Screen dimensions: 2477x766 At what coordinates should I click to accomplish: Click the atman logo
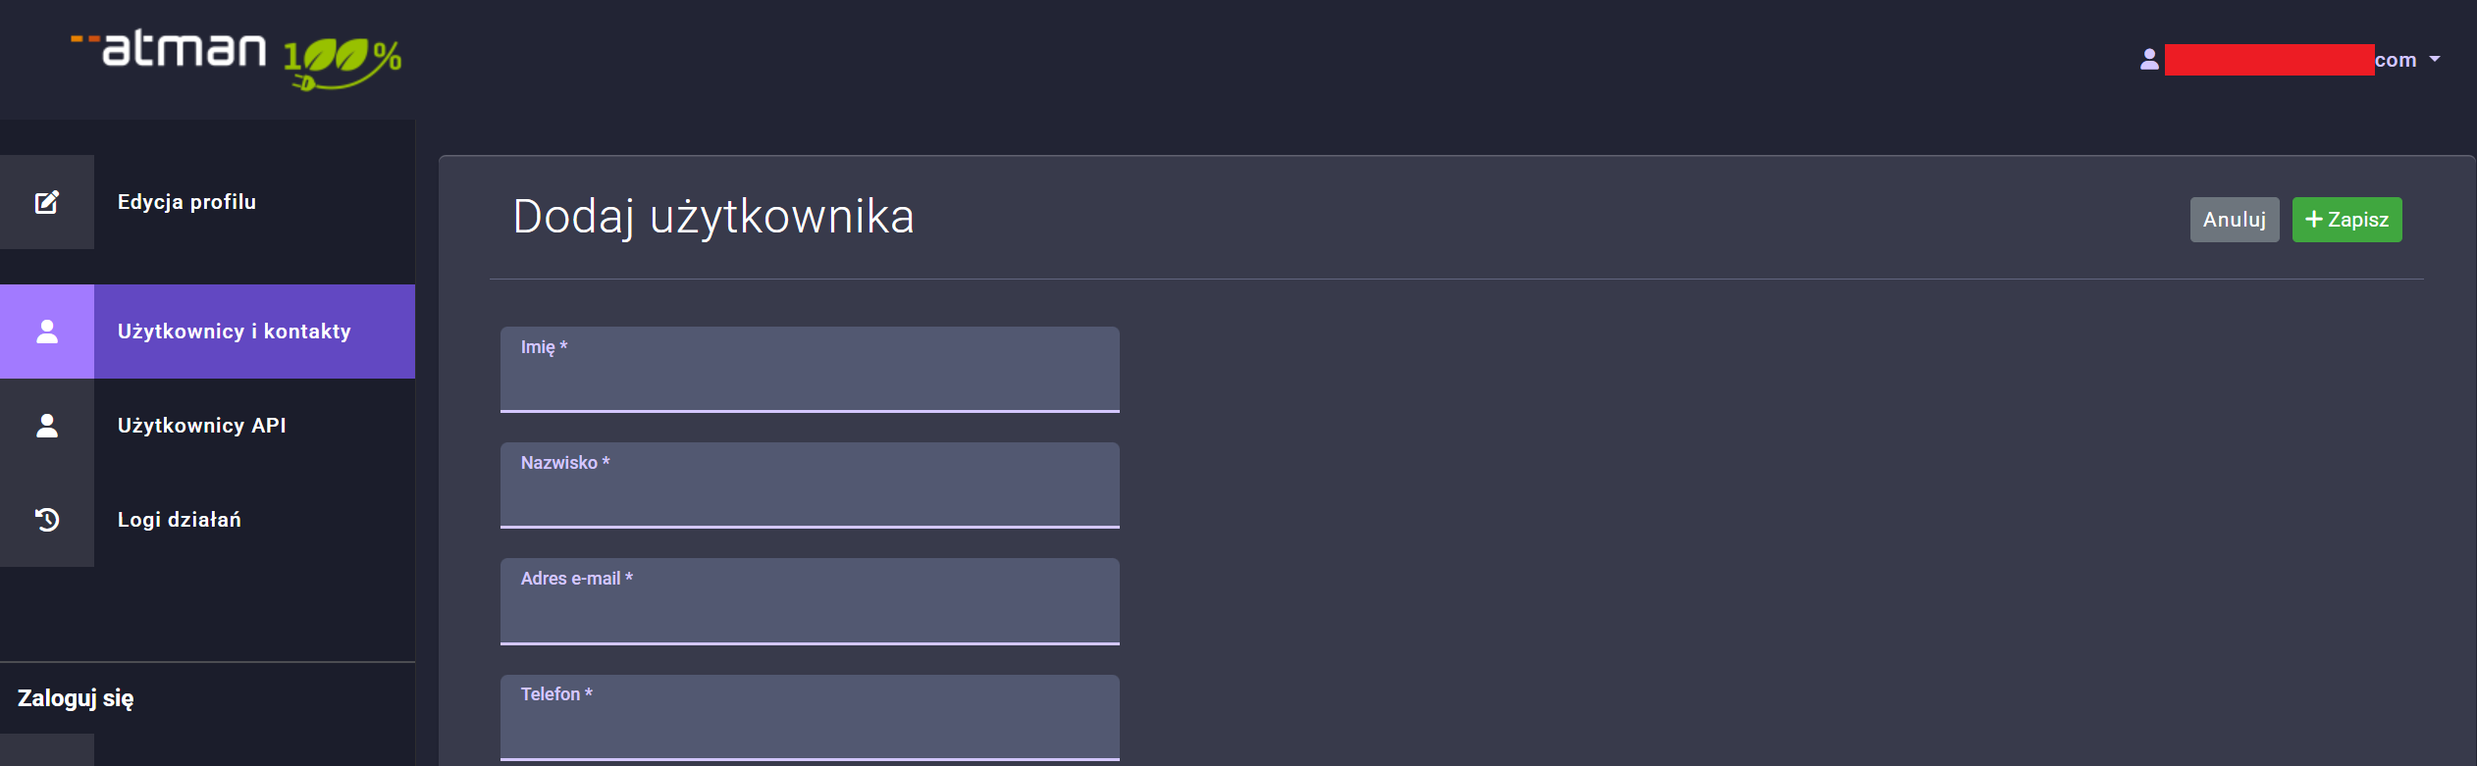tap(170, 49)
